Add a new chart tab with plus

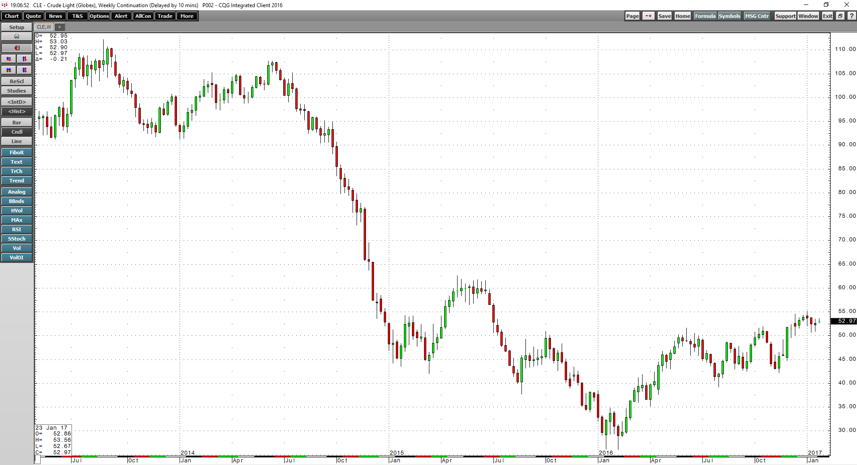(x=59, y=27)
